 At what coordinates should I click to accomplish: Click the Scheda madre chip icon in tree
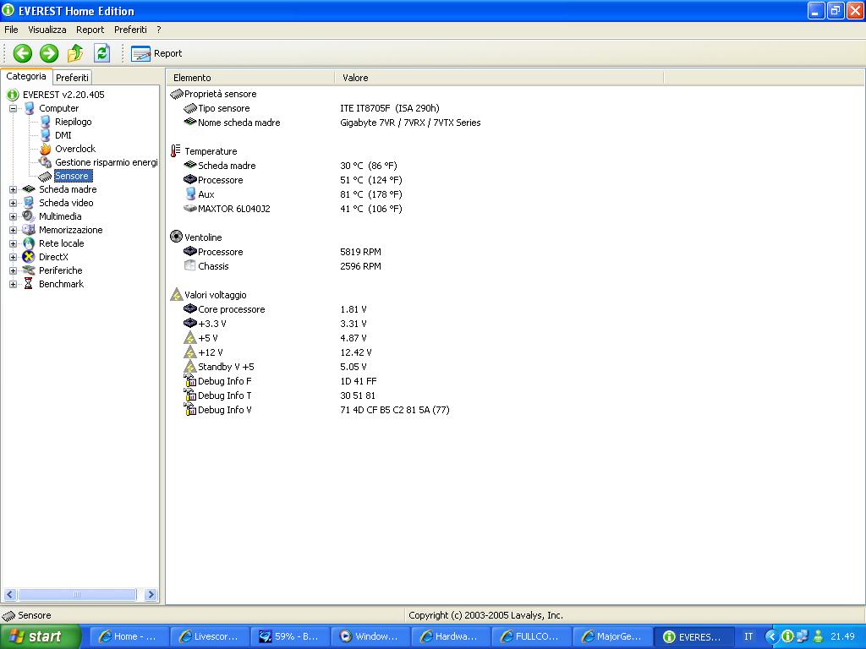[x=29, y=189]
